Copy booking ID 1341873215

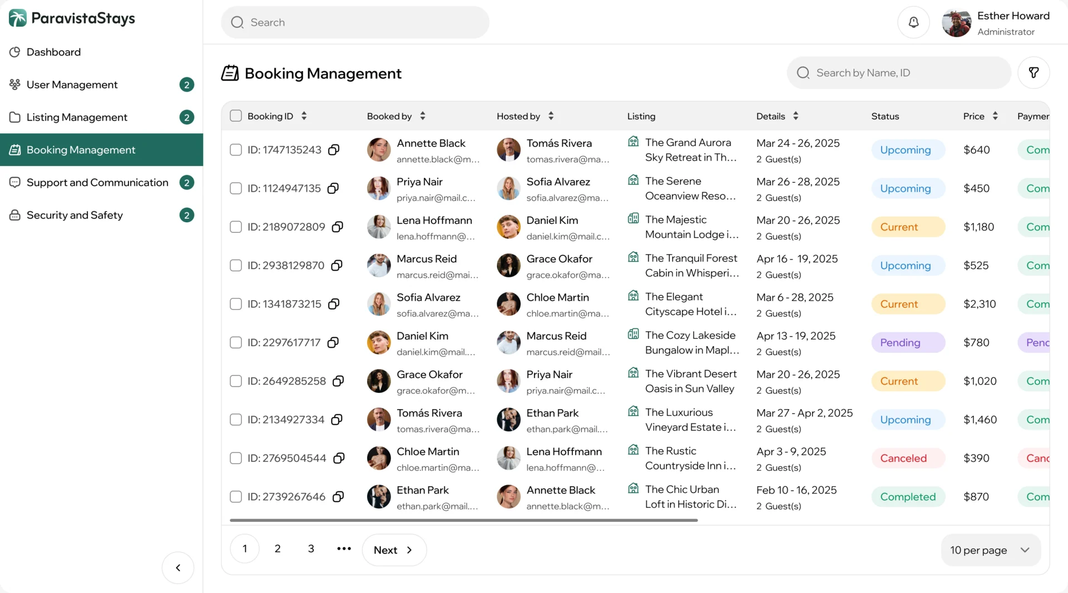(334, 304)
